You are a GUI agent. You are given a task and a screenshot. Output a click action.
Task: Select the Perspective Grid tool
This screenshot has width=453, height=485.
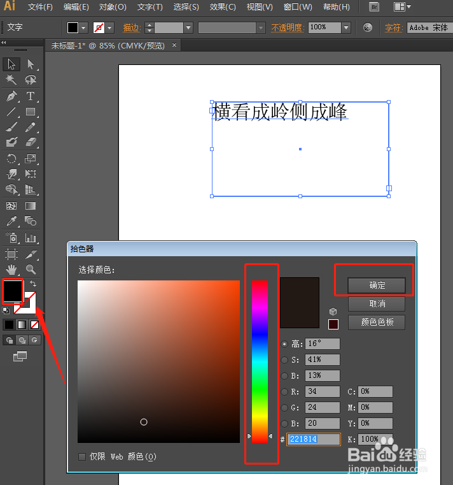(31, 189)
